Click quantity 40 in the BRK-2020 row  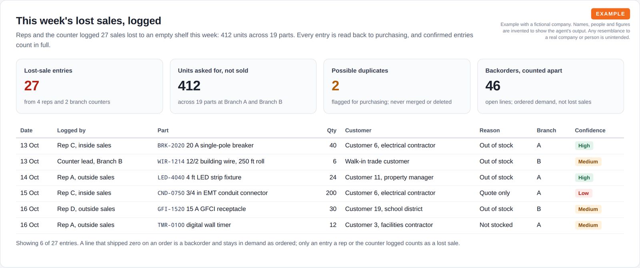click(x=333, y=145)
